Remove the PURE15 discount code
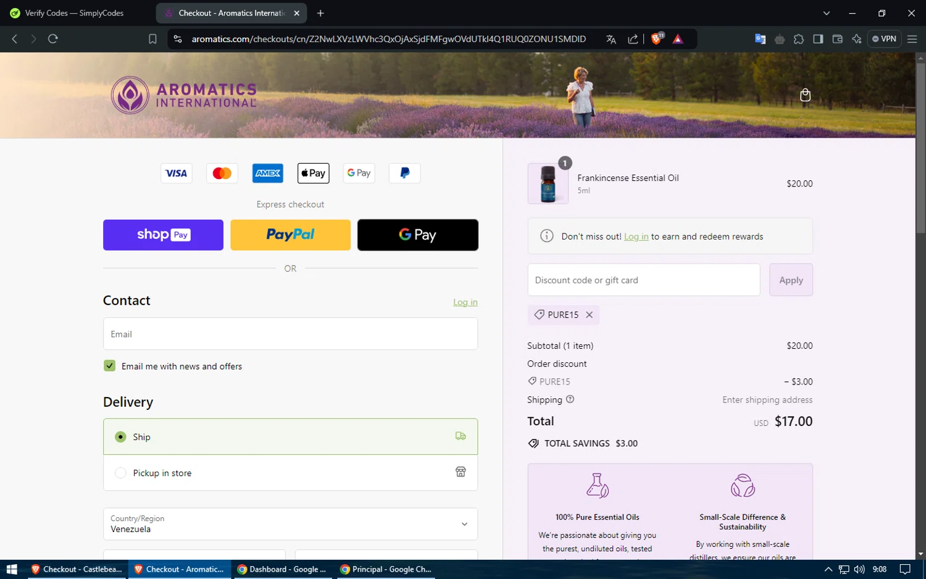 [590, 315]
